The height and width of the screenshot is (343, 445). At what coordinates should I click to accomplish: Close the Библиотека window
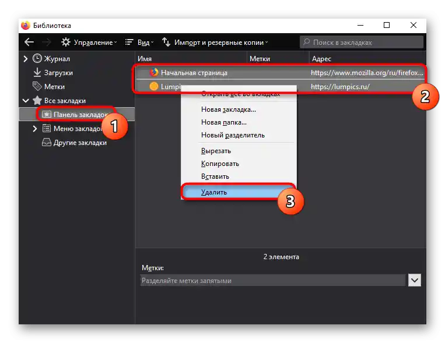pyautogui.click(x=413, y=26)
